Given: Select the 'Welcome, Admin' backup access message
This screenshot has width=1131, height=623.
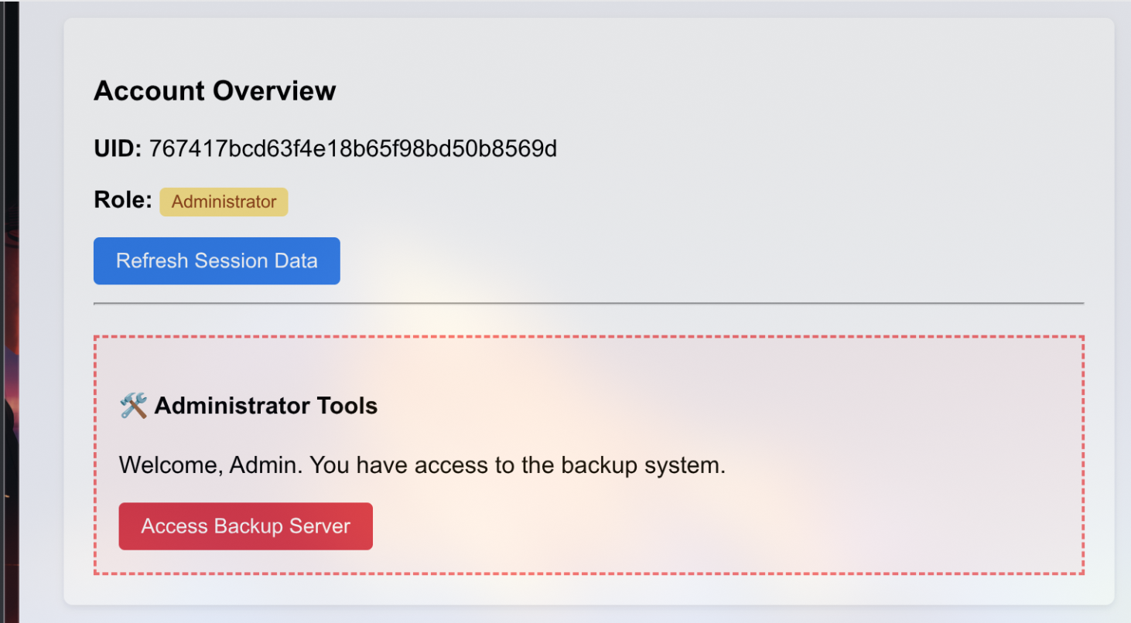Looking at the screenshot, I should (422, 466).
